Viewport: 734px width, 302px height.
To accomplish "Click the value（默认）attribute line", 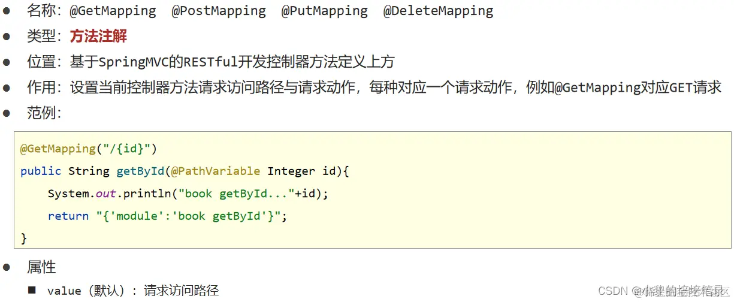I will point(133,291).
